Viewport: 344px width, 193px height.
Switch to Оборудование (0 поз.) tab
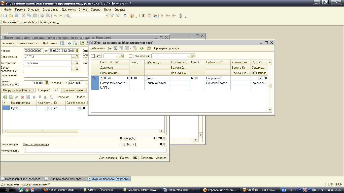tap(17, 90)
